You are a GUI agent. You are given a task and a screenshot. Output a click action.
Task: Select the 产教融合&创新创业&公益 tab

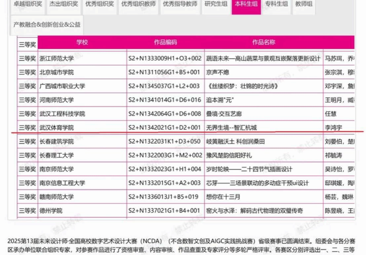[47, 25]
